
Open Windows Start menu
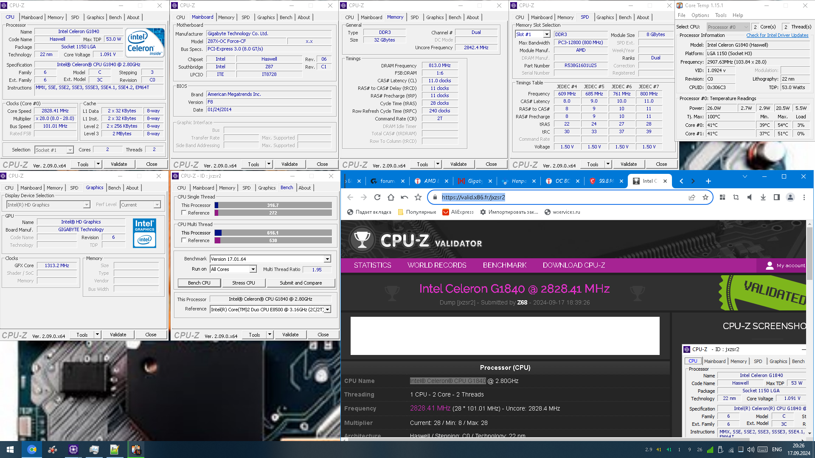point(10,450)
